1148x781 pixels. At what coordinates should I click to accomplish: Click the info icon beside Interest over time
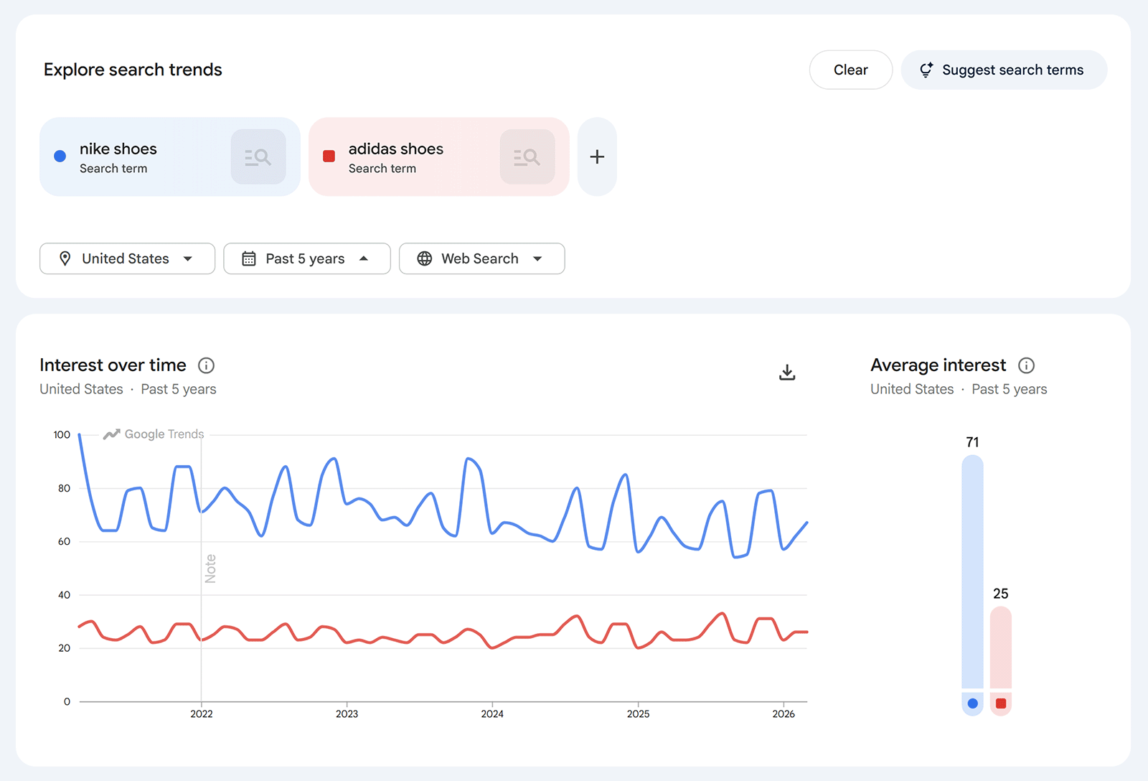(x=206, y=365)
